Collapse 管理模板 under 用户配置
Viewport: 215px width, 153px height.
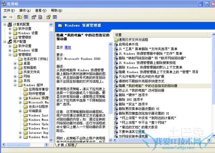pyautogui.click(x=10, y=55)
